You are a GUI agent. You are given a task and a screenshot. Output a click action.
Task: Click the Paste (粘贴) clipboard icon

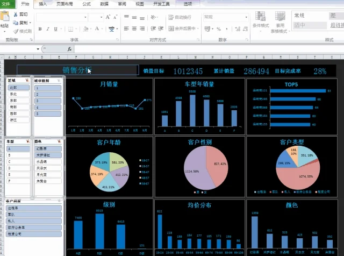(5, 17)
